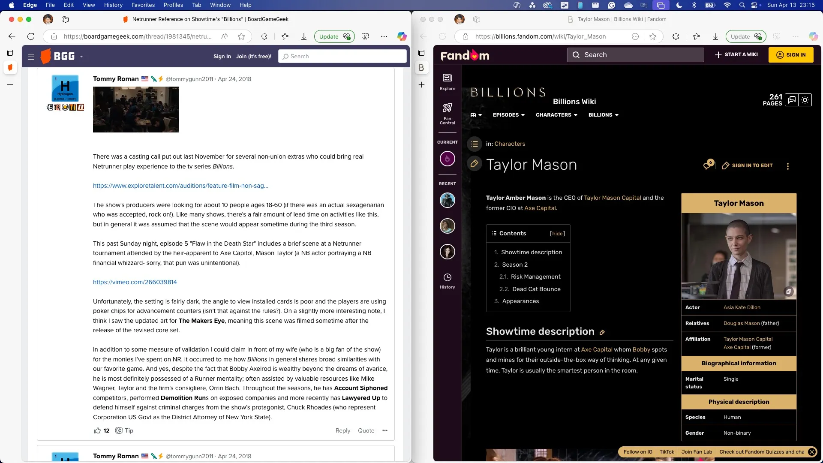
Task: Open the History menu in the menu bar
Action: coord(113,5)
